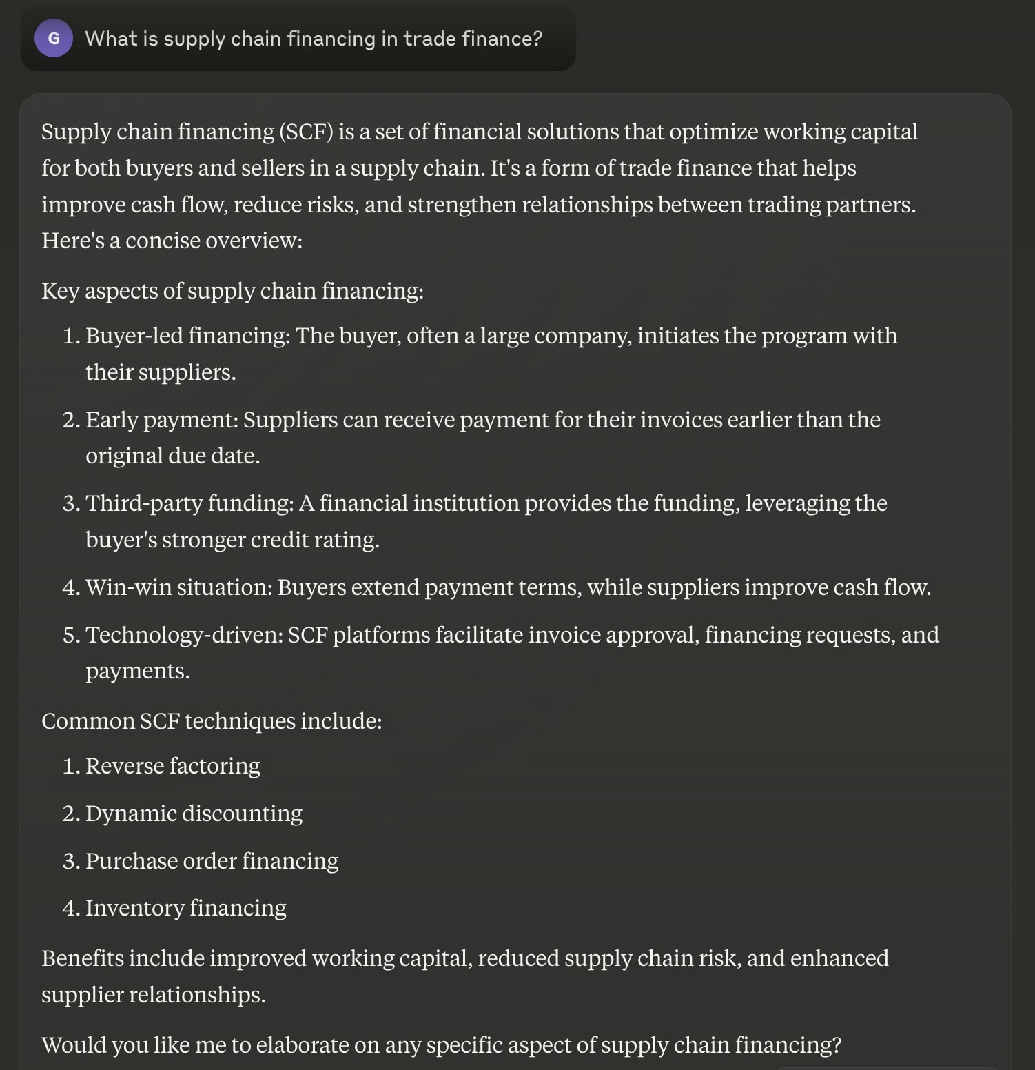This screenshot has width=1035, height=1070.
Task: Click the "Reverse factoring" technique
Action: [172, 766]
